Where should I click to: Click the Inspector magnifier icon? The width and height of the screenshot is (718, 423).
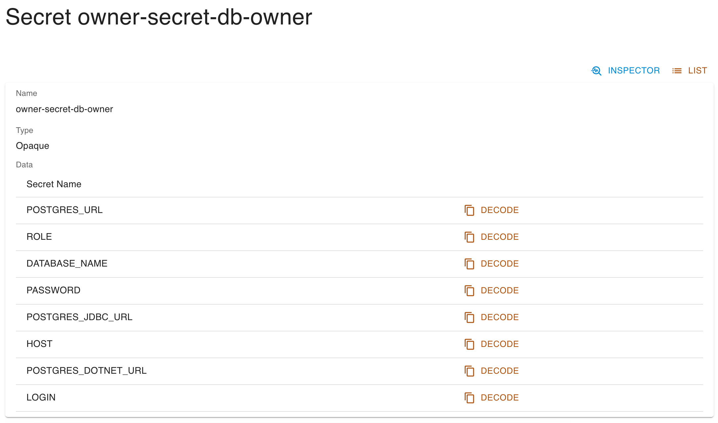pos(596,70)
